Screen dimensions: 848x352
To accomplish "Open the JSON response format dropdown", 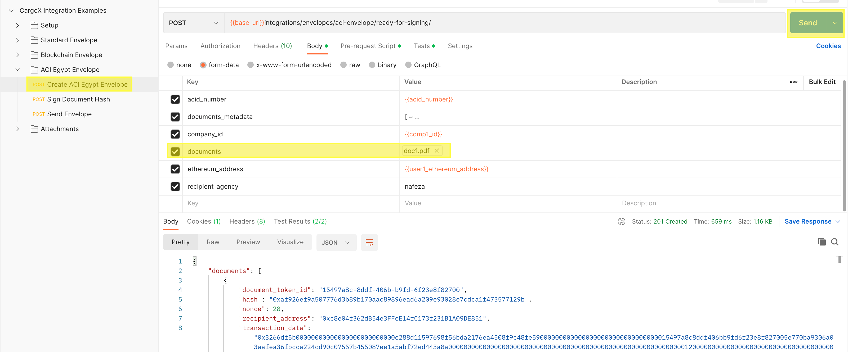I will (336, 242).
